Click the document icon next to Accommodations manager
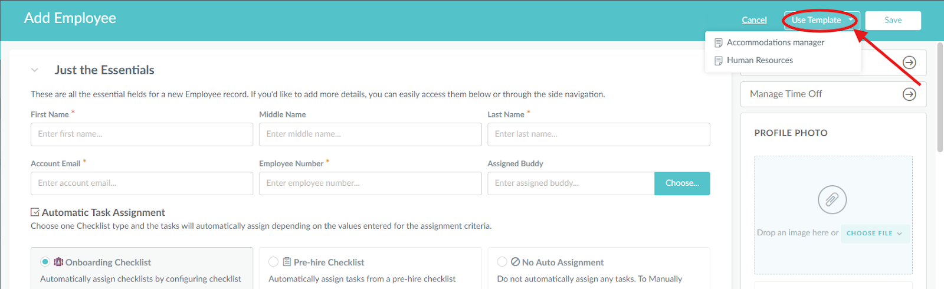This screenshot has width=944, height=289. (x=718, y=43)
